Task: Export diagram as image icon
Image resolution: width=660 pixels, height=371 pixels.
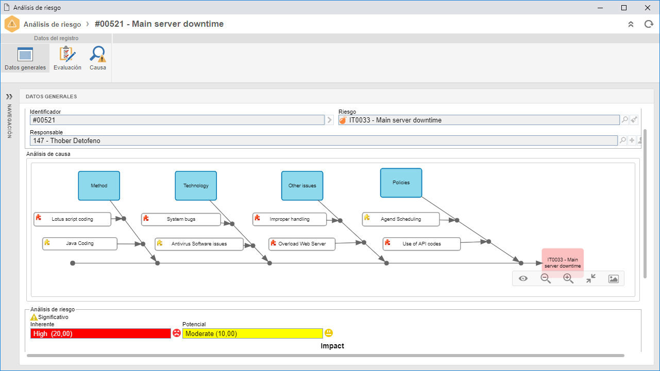Action: pyautogui.click(x=613, y=278)
